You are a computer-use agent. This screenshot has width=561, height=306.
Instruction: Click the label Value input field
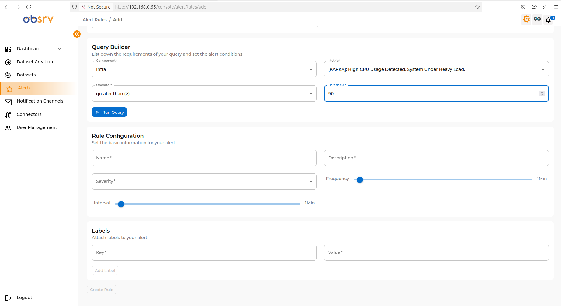click(436, 252)
